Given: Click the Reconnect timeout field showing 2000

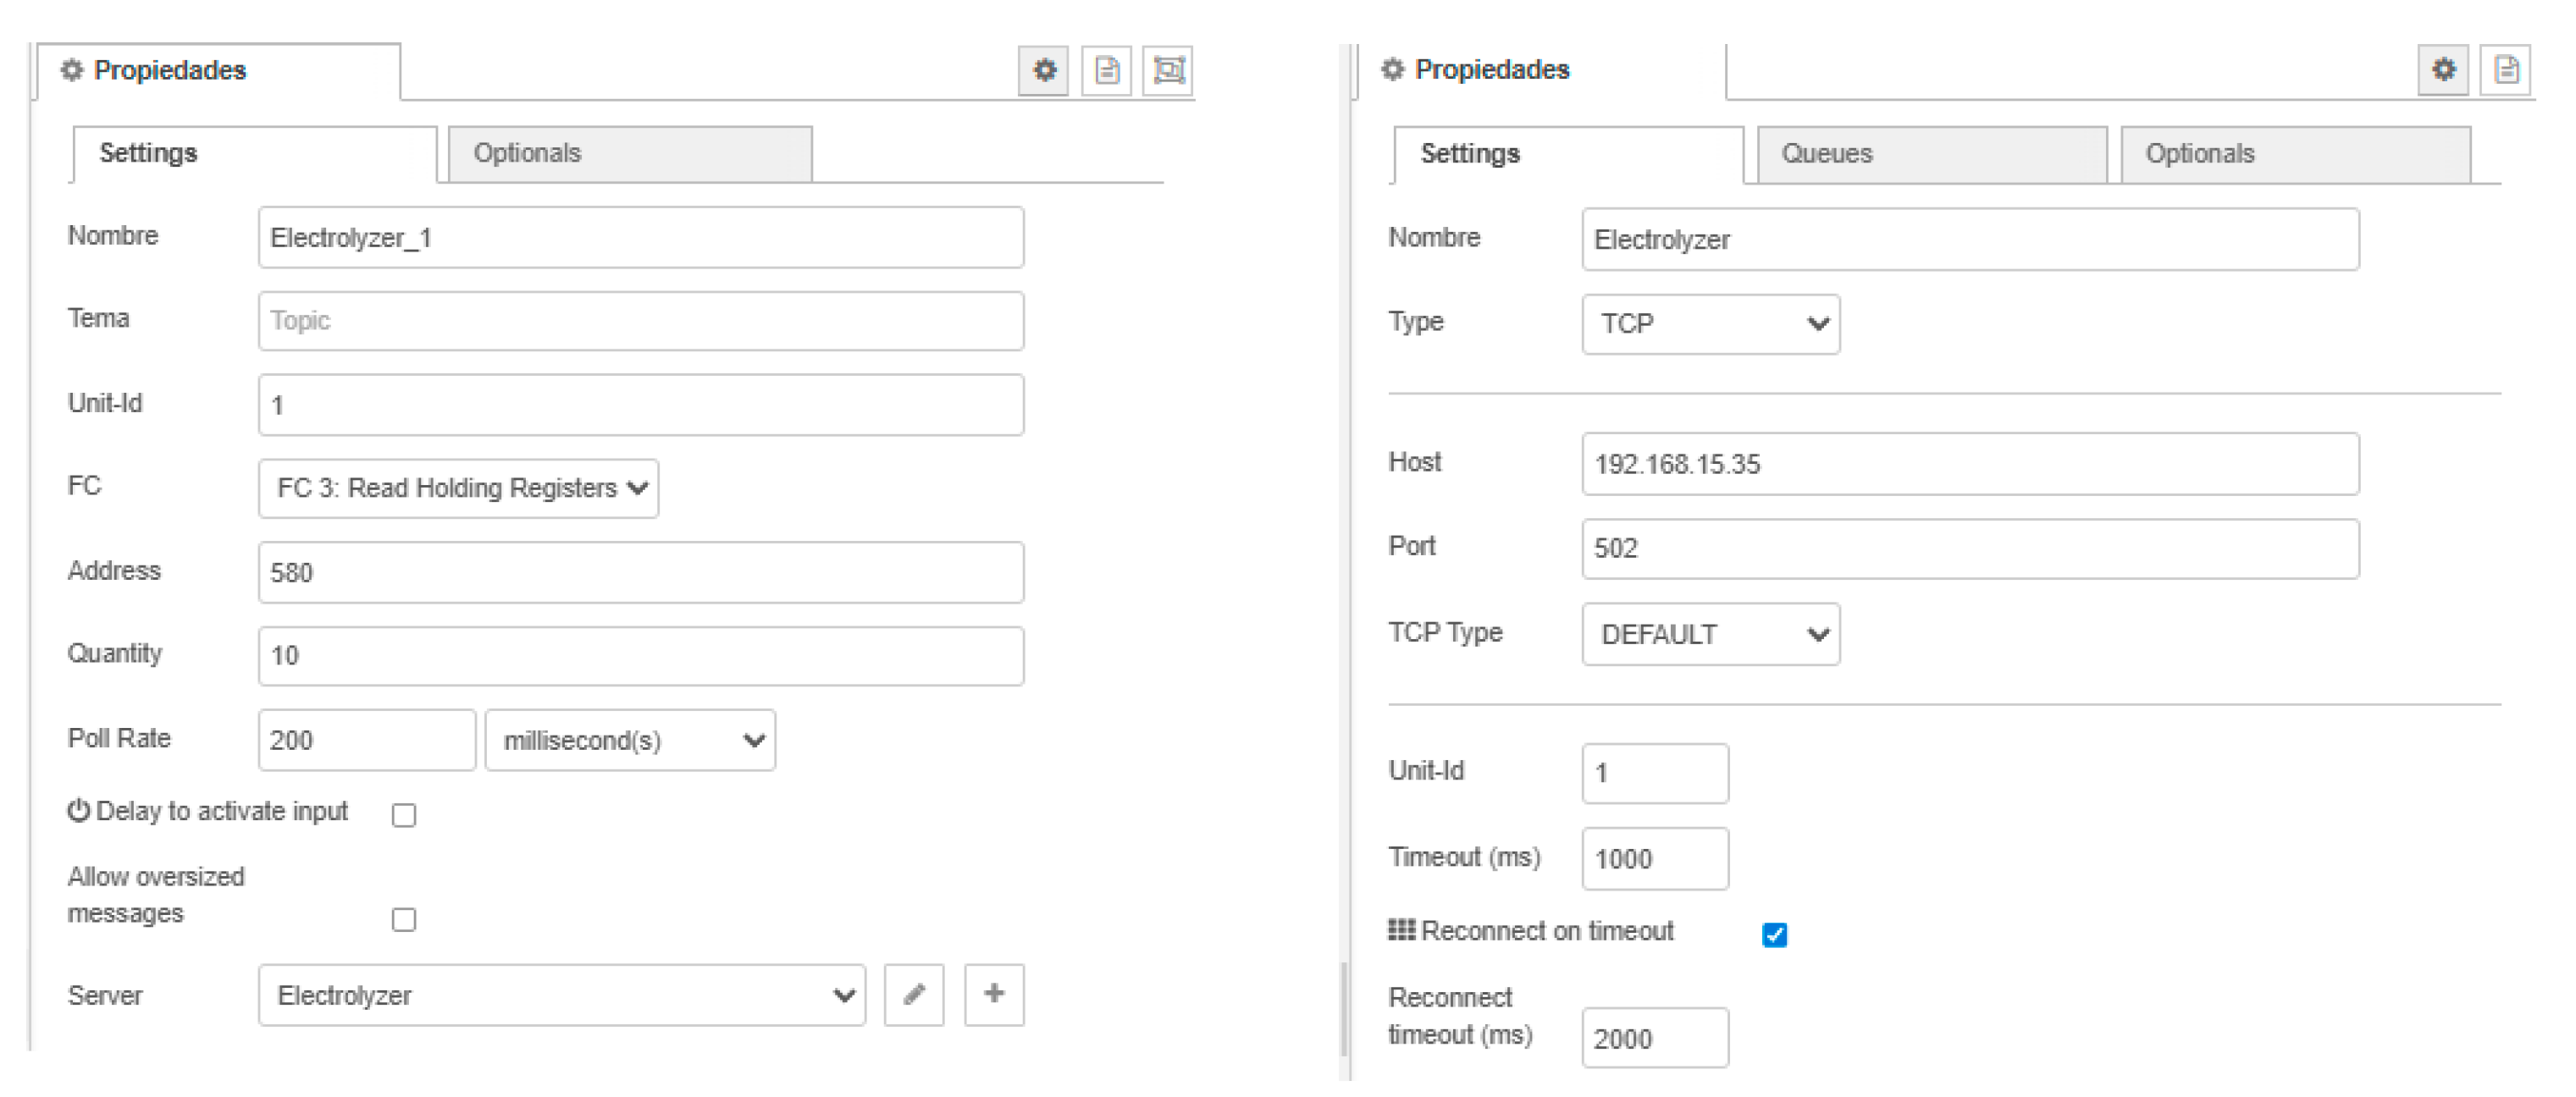Looking at the screenshot, I should coord(1655,1038).
